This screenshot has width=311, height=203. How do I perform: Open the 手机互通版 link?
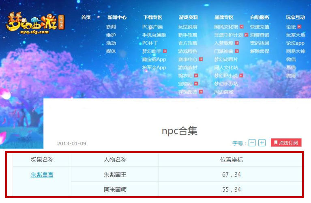click(154, 35)
